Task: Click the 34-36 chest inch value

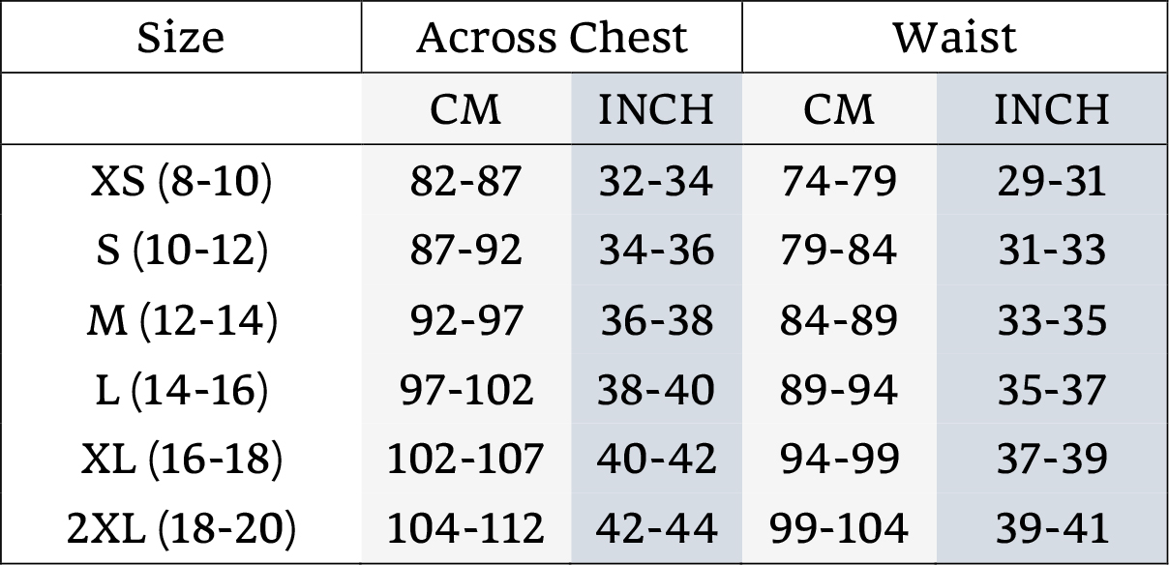Action: pos(656,251)
